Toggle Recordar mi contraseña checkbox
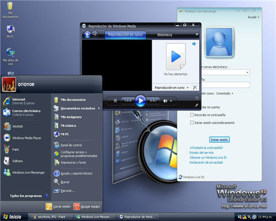This screenshot has height=221, width=276. [x=192, y=115]
